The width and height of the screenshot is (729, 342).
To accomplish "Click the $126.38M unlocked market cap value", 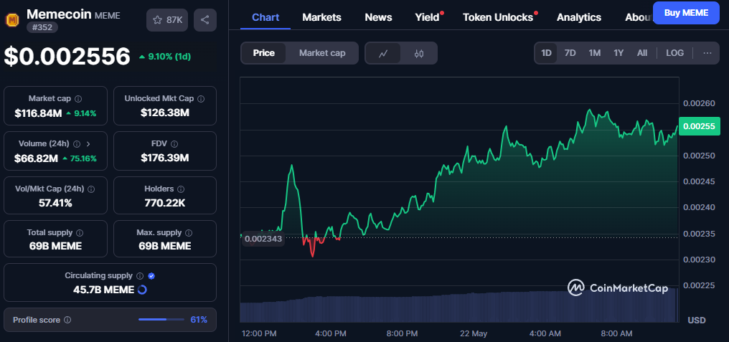I will point(165,113).
